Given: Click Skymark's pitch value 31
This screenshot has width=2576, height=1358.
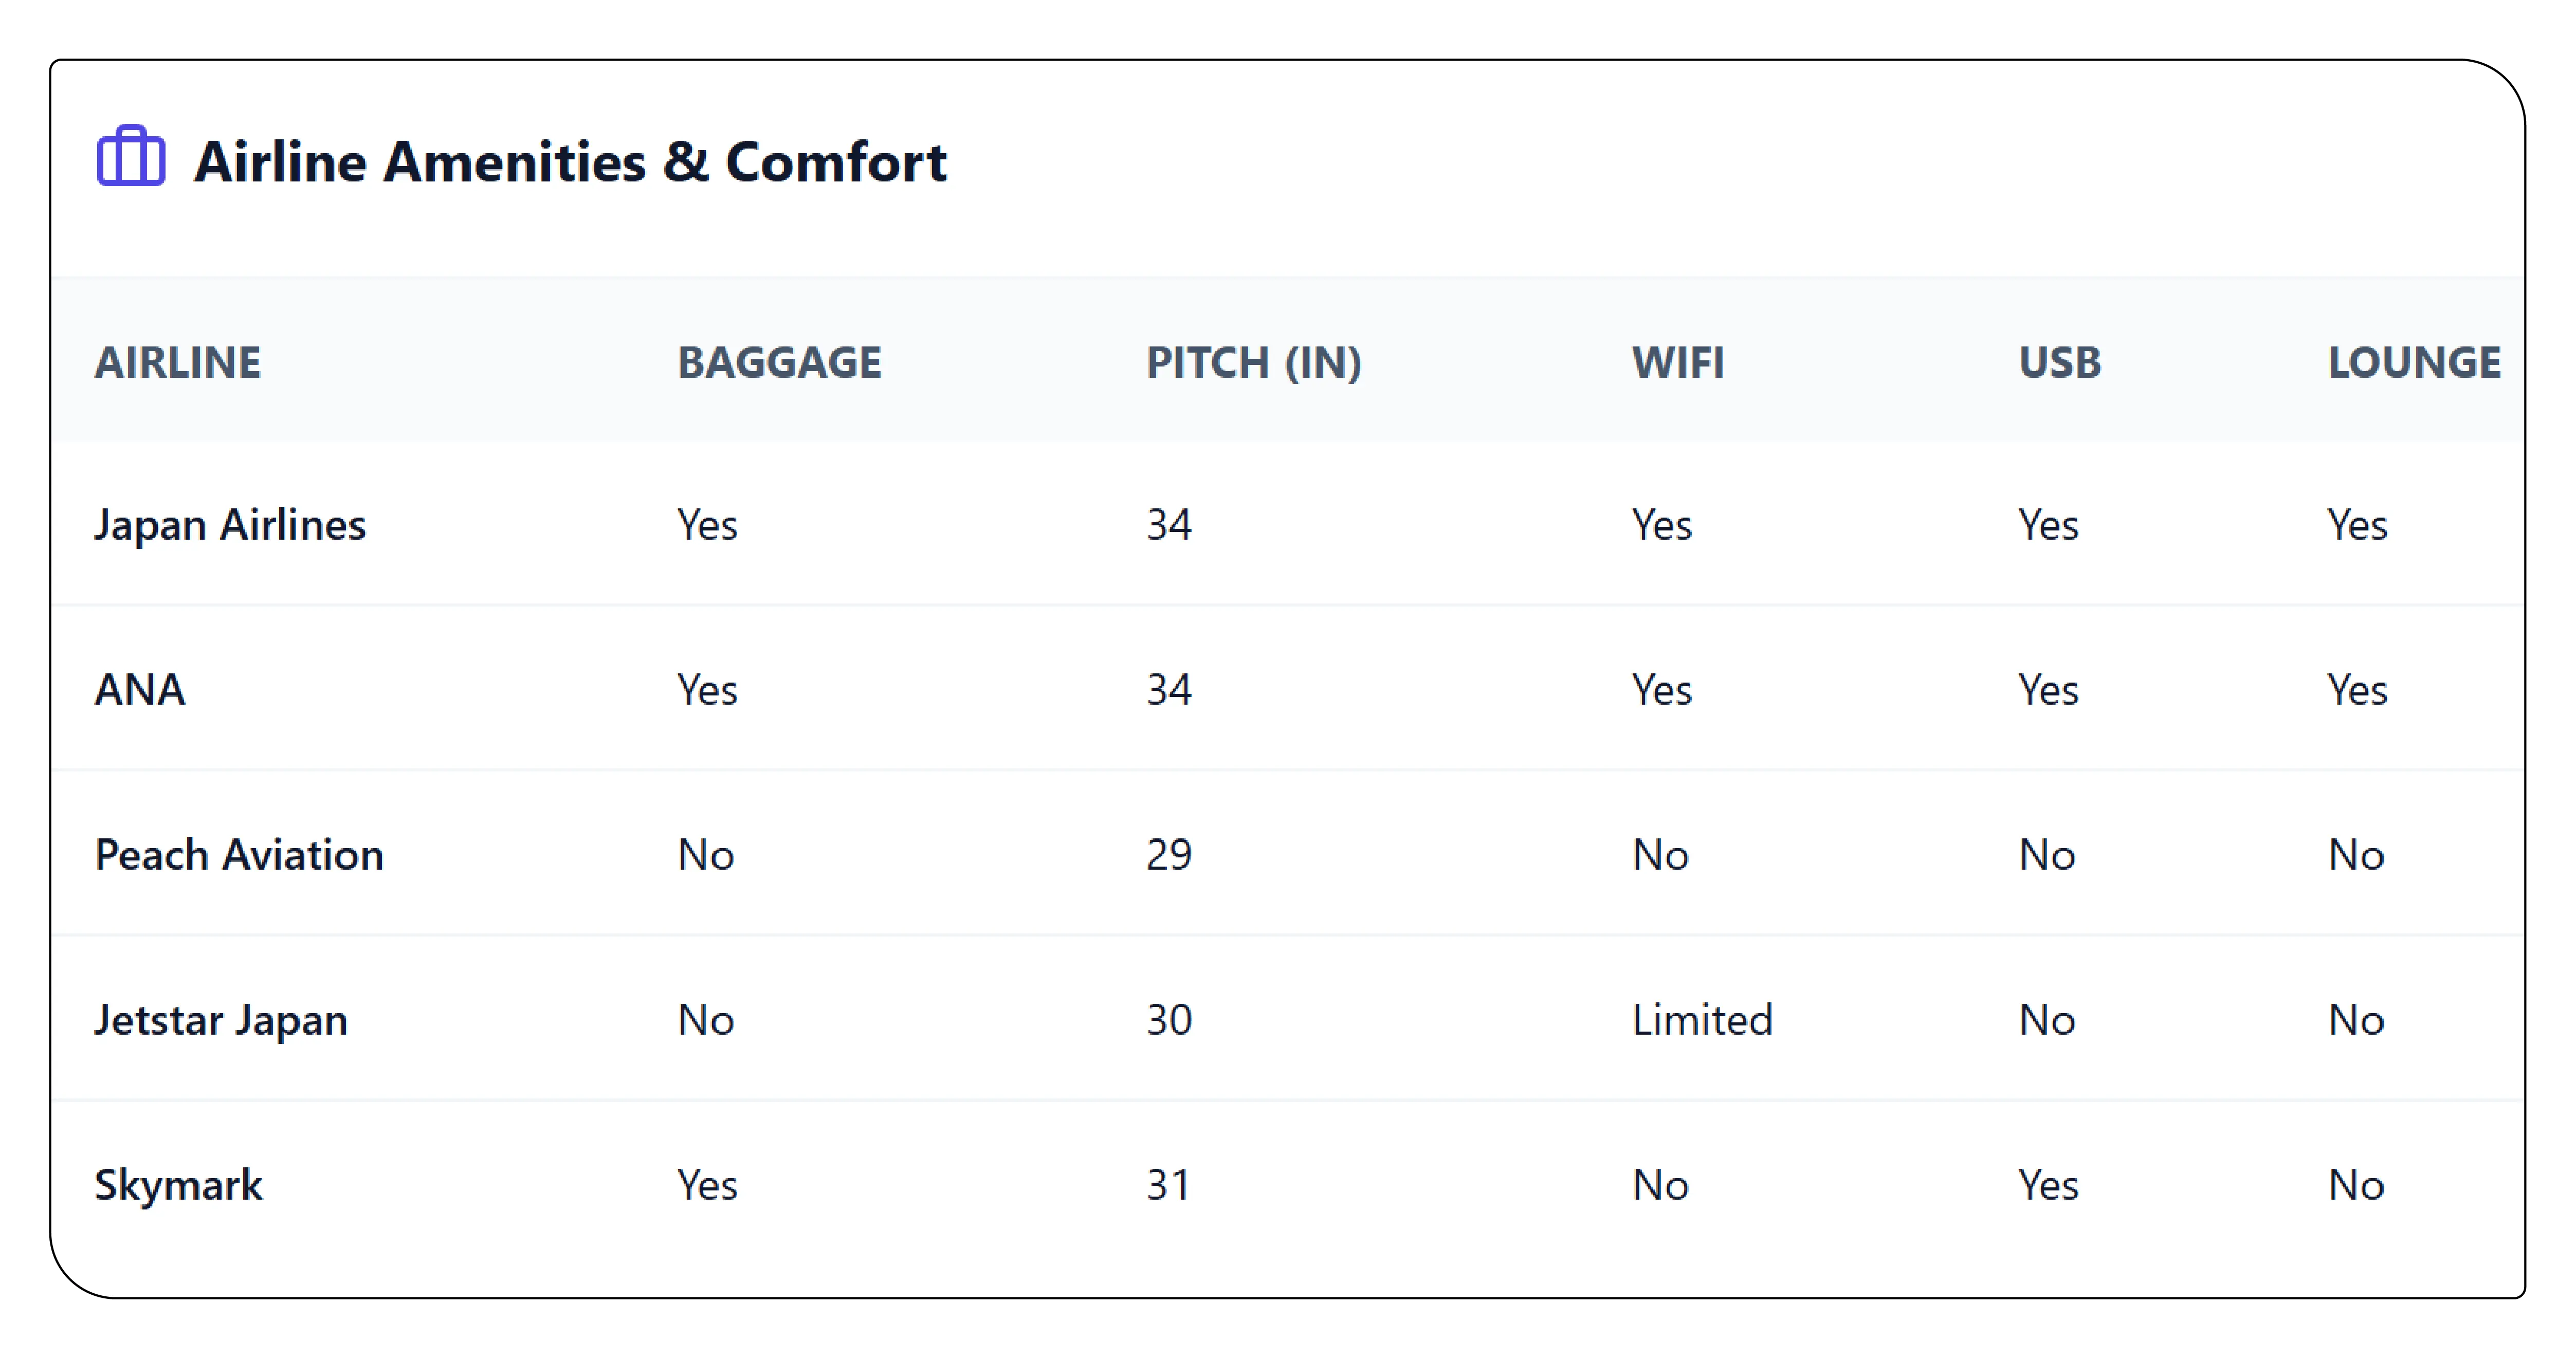Looking at the screenshot, I should point(1168,1185).
